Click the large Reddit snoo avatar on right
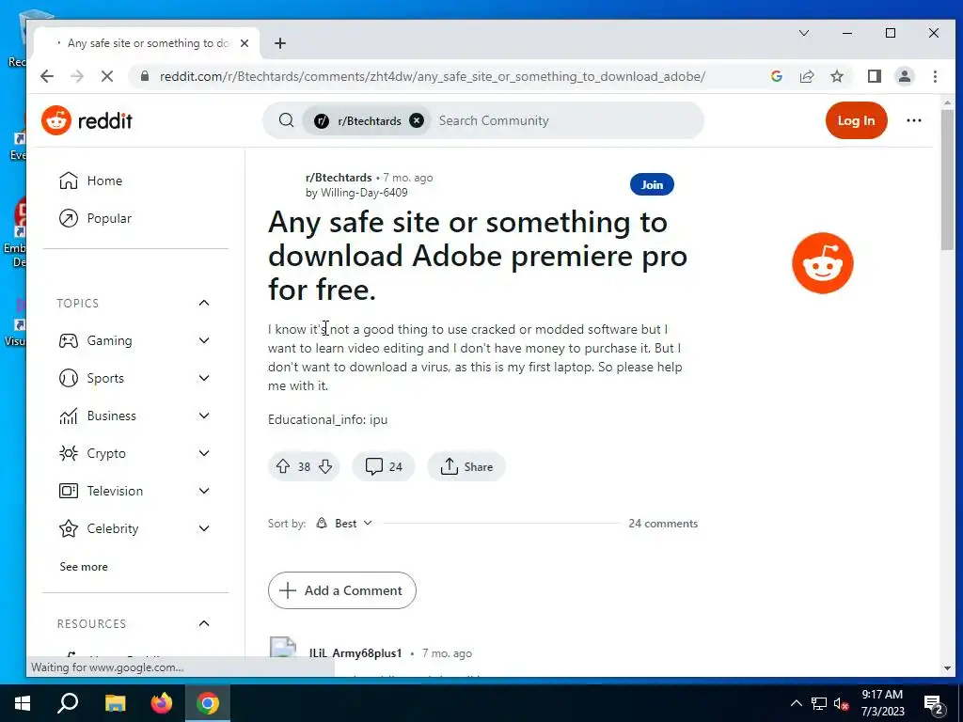Viewport: 963px width, 722px height. coord(822,263)
